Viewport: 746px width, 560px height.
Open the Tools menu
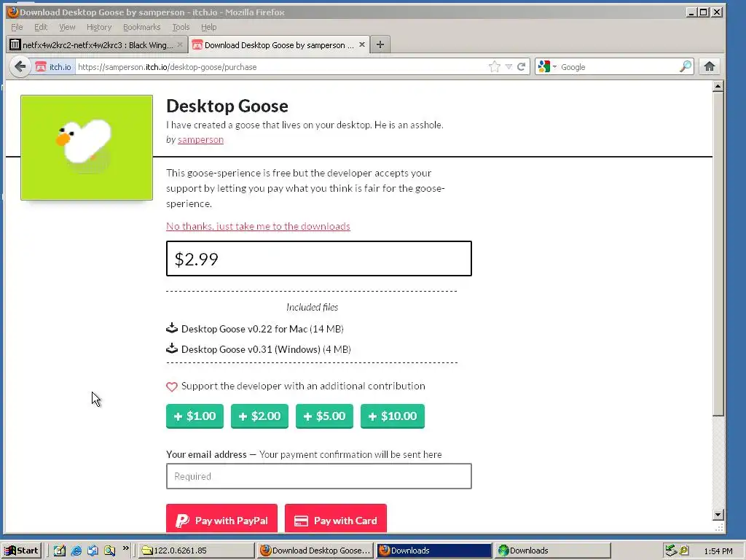181,27
